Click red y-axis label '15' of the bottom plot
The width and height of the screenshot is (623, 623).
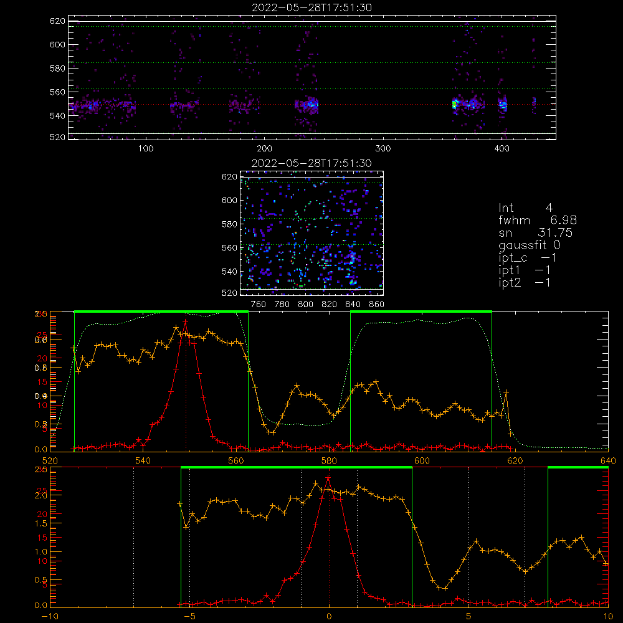tap(42, 538)
